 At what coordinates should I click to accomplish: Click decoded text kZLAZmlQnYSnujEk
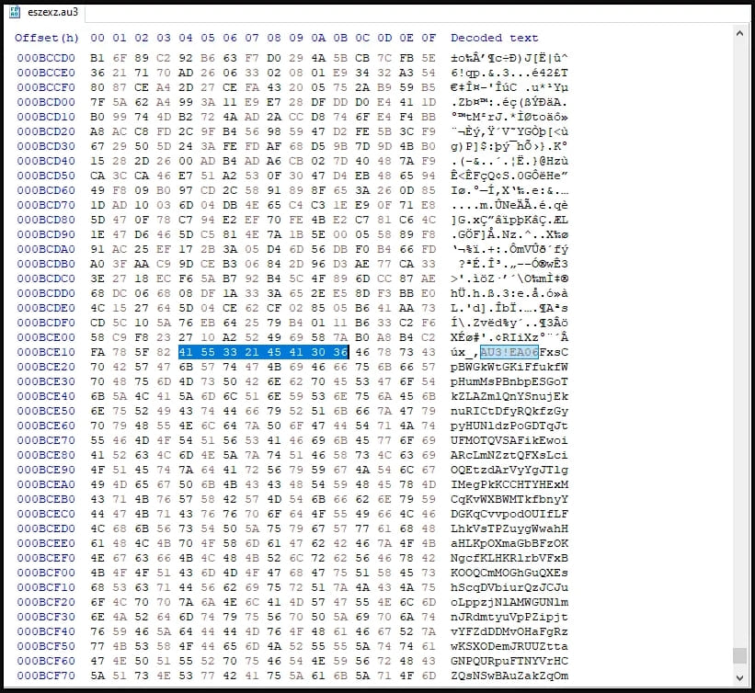pyautogui.click(x=509, y=396)
